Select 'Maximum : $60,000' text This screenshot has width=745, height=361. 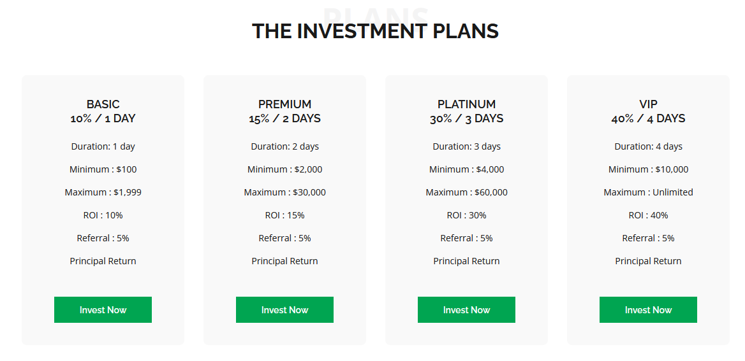point(466,192)
